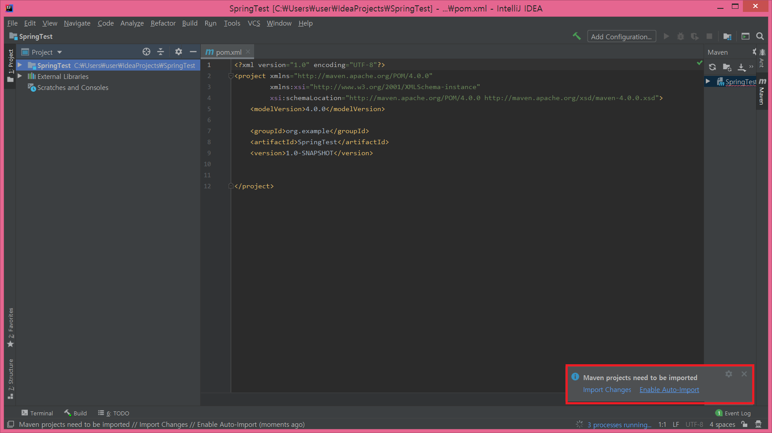Open the Build tool window tab
This screenshot has height=433, width=772.
[75, 413]
